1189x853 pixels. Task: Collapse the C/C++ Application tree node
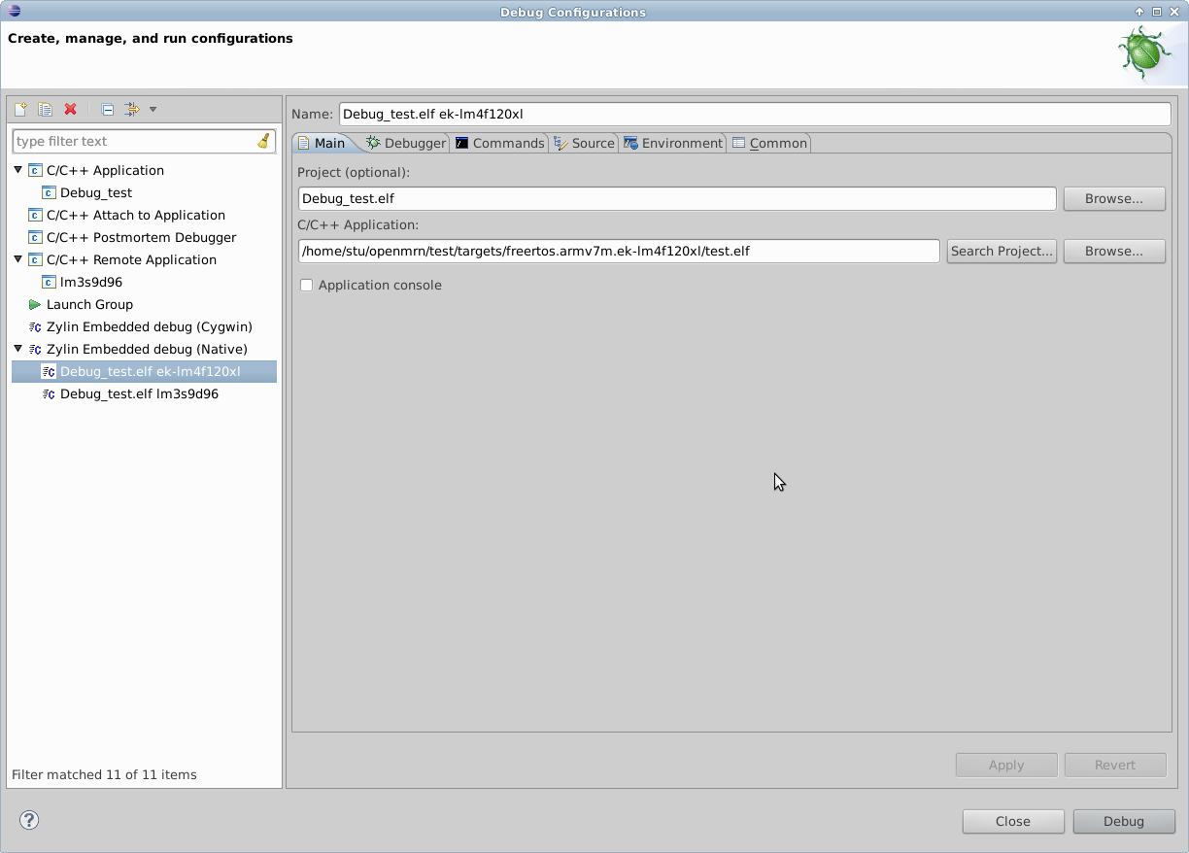point(18,170)
